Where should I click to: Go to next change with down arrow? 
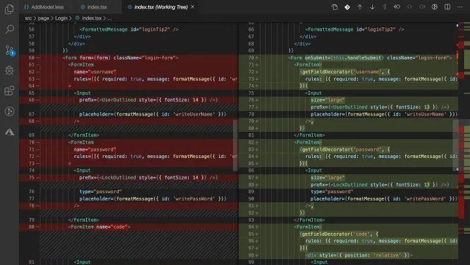point(372,7)
